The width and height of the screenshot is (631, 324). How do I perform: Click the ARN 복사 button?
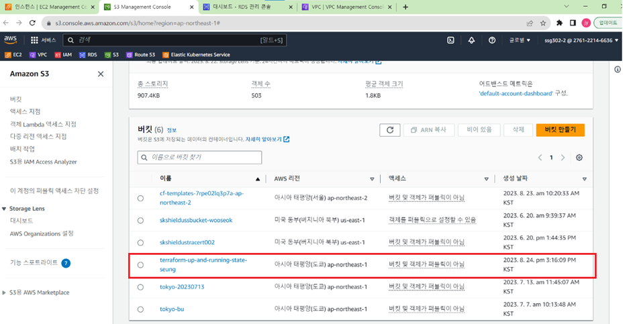(x=429, y=130)
